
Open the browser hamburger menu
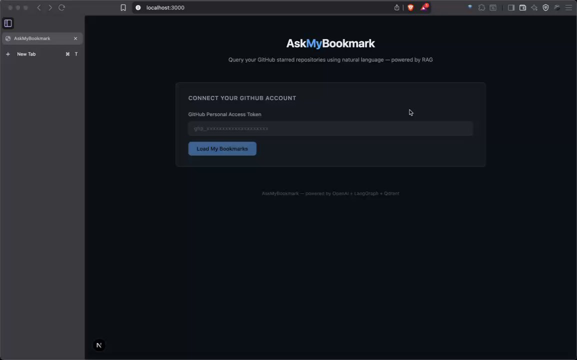pyautogui.click(x=569, y=7)
